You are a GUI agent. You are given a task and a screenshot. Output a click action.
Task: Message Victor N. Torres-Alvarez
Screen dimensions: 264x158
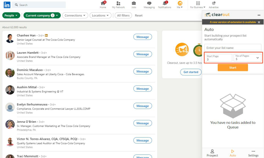pyautogui.click(x=143, y=140)
